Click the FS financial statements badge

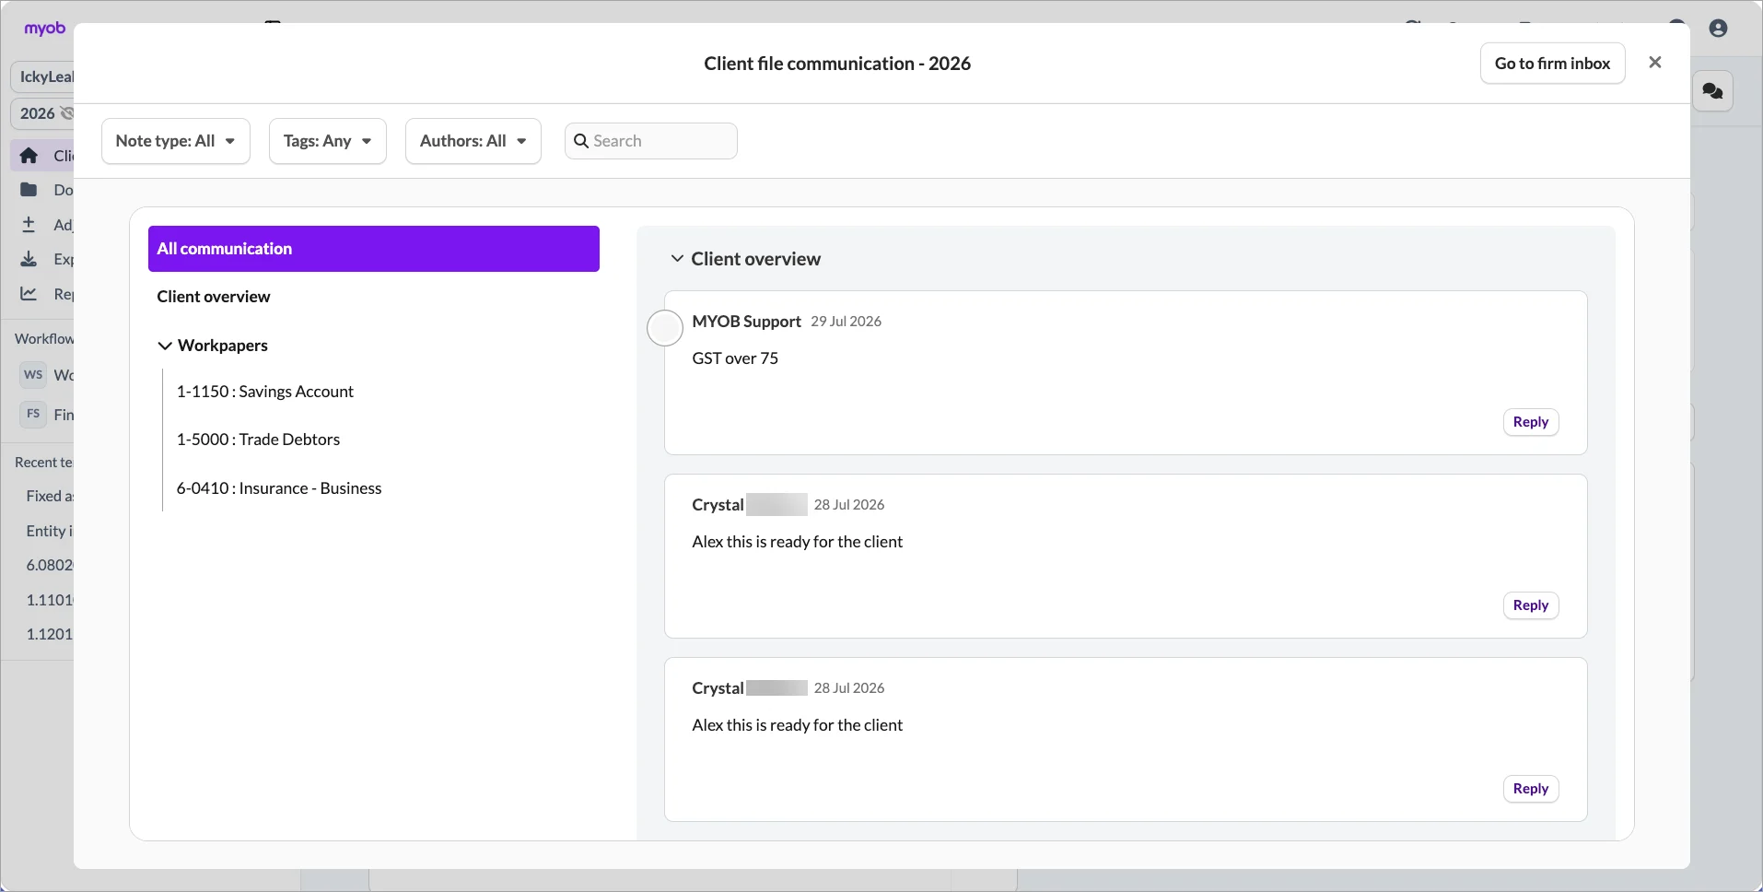[33, 414]
